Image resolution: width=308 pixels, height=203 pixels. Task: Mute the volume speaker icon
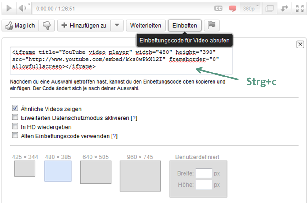[22, 9]
